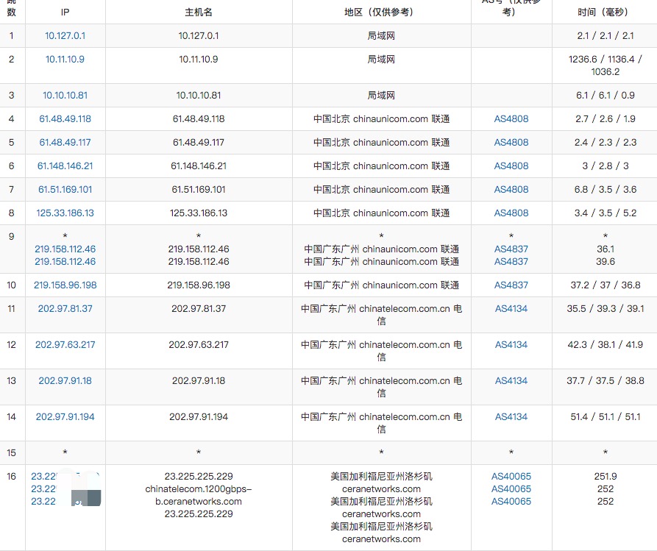Click the 61.48.49.118 IP link
Image resolution: width=657 pixels, height=551 pixels.
point(65,118)
